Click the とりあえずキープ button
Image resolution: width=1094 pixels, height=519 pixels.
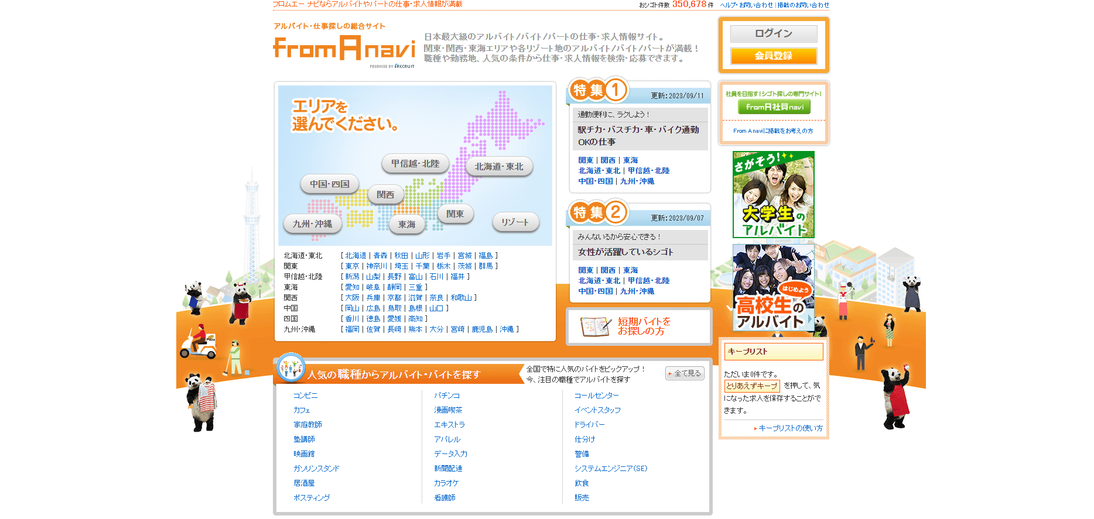tap(752, 386)
